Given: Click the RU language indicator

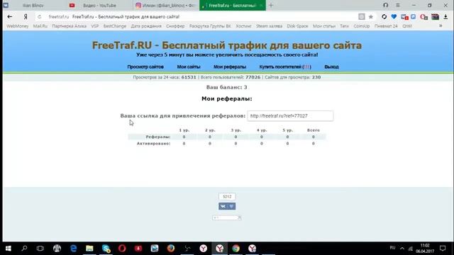Looking at the screenshot, I should pos(392,248).
